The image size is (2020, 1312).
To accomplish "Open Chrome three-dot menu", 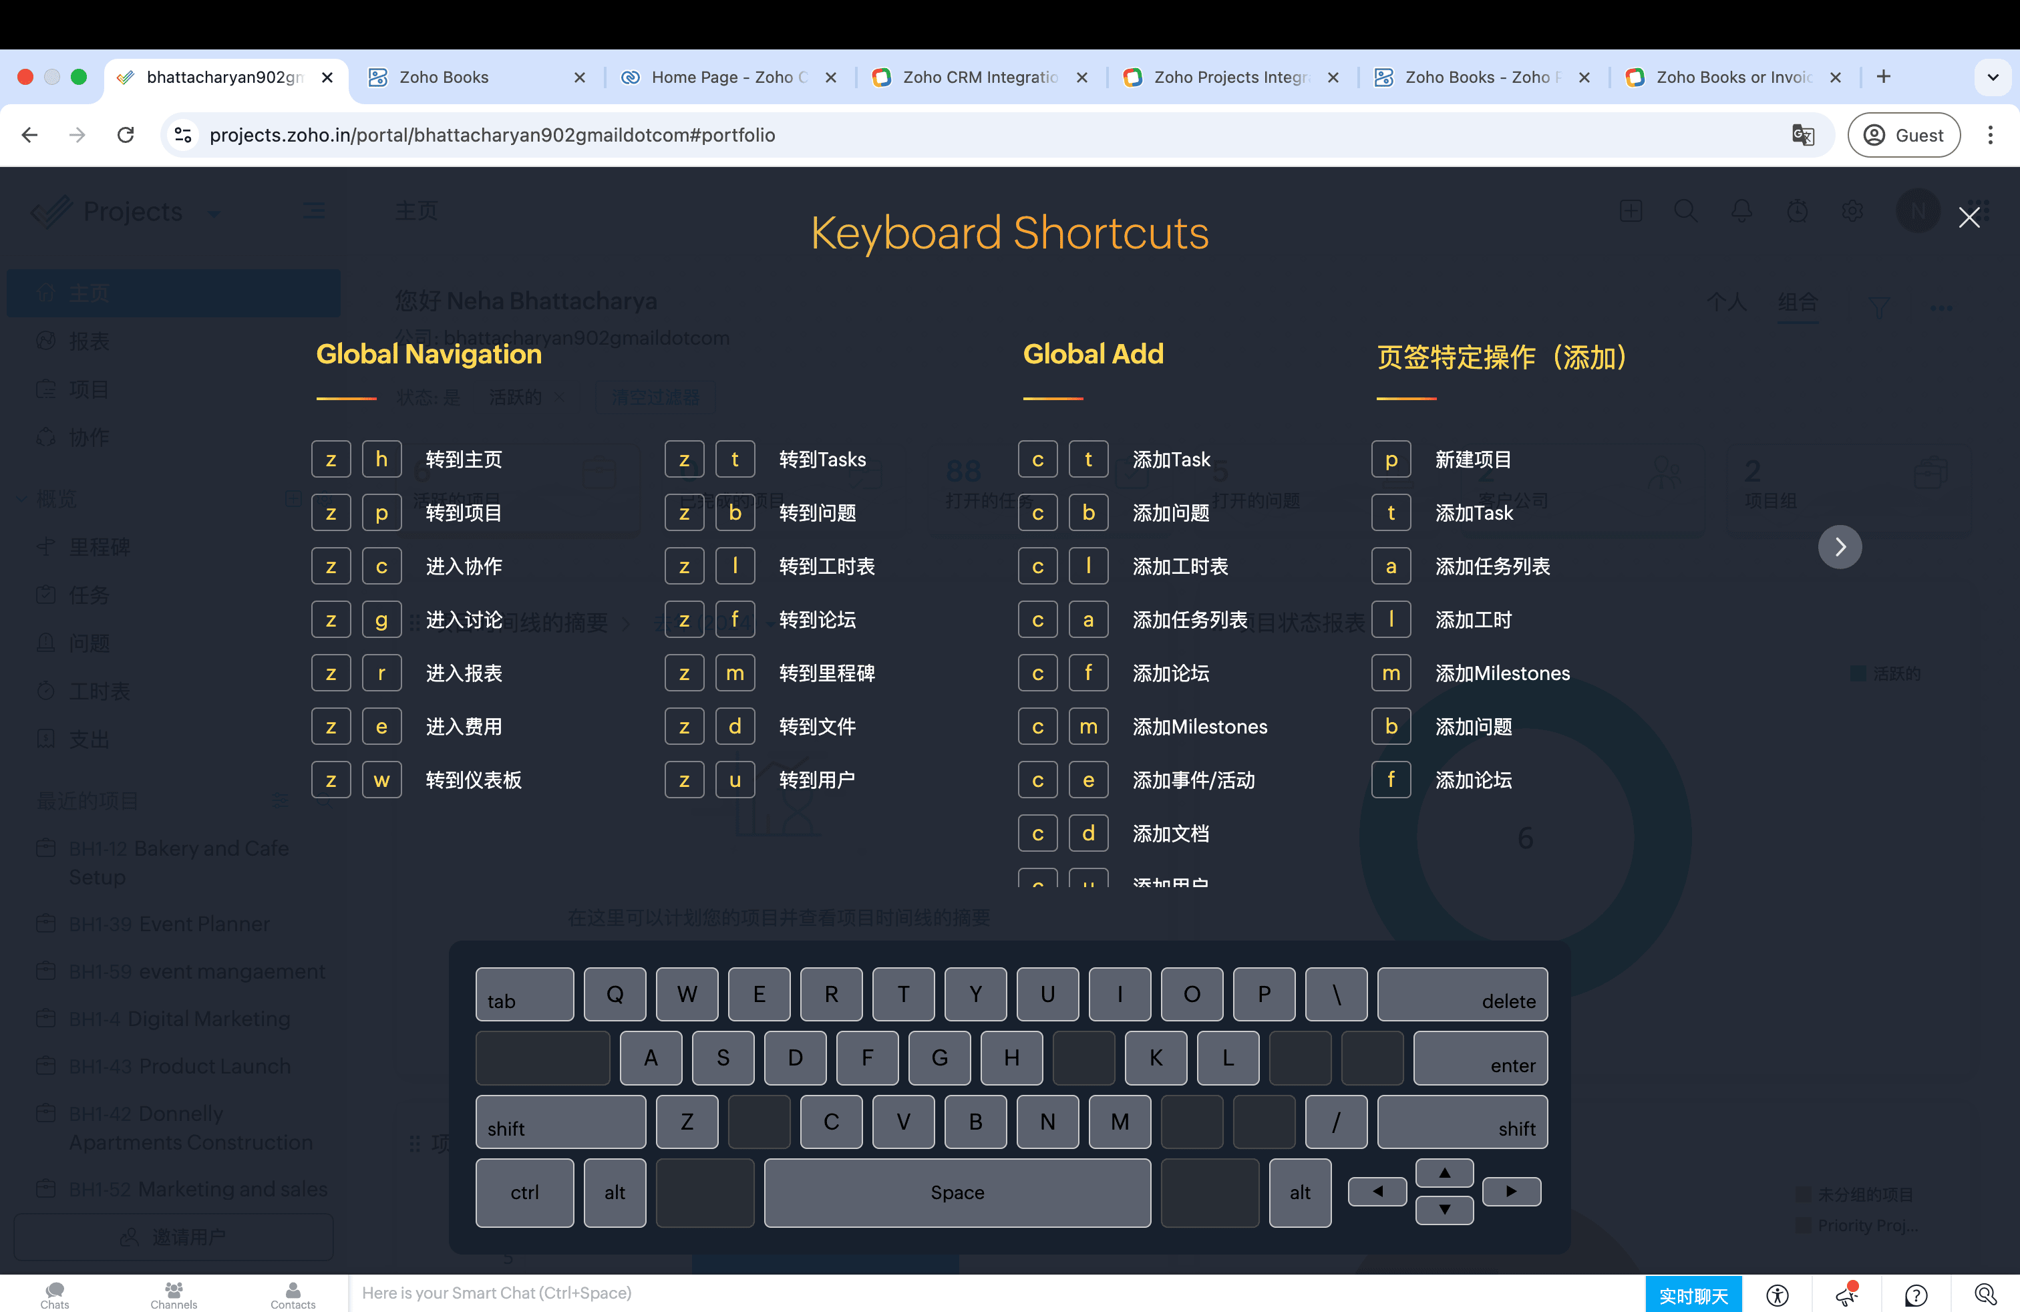I will click(x=1991, y=135).
